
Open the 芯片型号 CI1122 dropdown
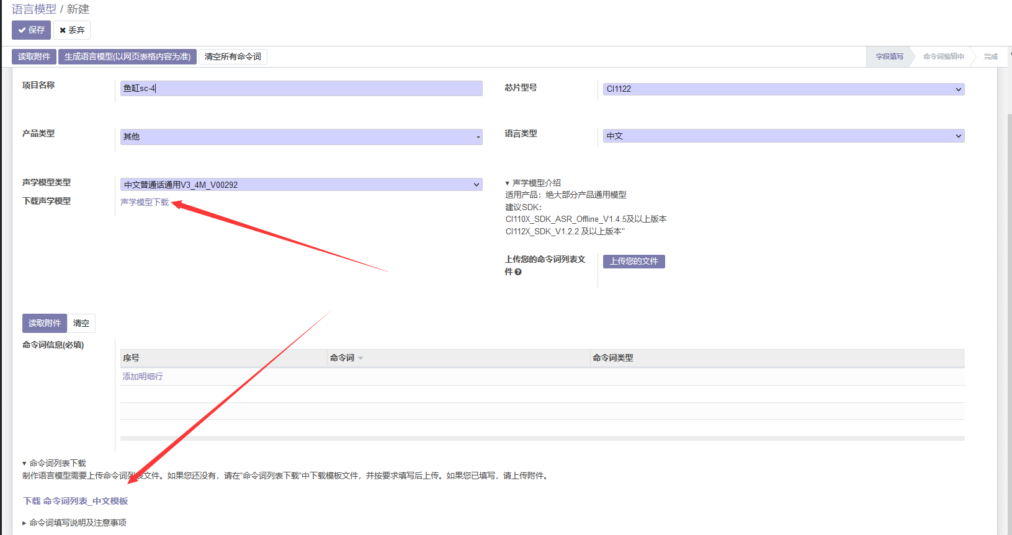coord(783,89)
